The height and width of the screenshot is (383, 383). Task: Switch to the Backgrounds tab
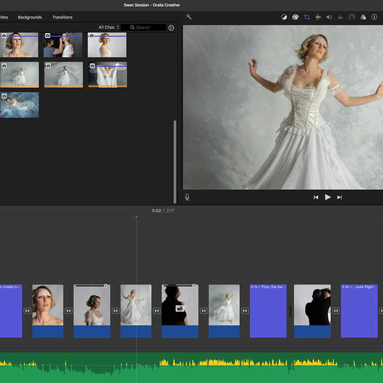point(30,17)
